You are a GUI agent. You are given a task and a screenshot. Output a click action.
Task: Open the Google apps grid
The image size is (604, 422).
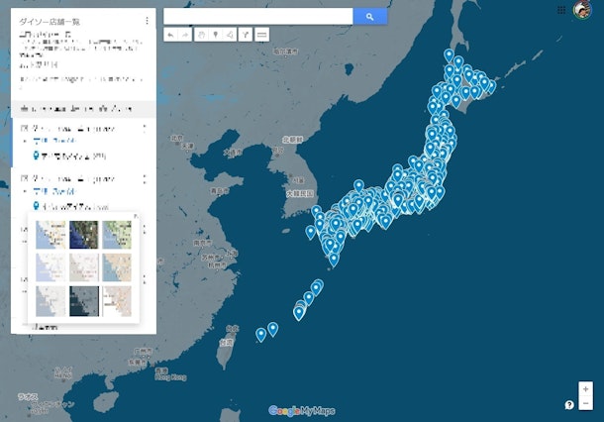pyautogui.click(x=562, y=10)
